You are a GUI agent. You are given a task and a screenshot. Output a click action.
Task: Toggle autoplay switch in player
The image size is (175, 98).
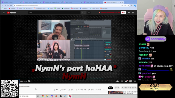(x=117, y=81)
